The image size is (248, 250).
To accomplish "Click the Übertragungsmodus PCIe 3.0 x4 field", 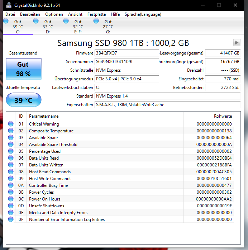I will [x=127, y=79].
